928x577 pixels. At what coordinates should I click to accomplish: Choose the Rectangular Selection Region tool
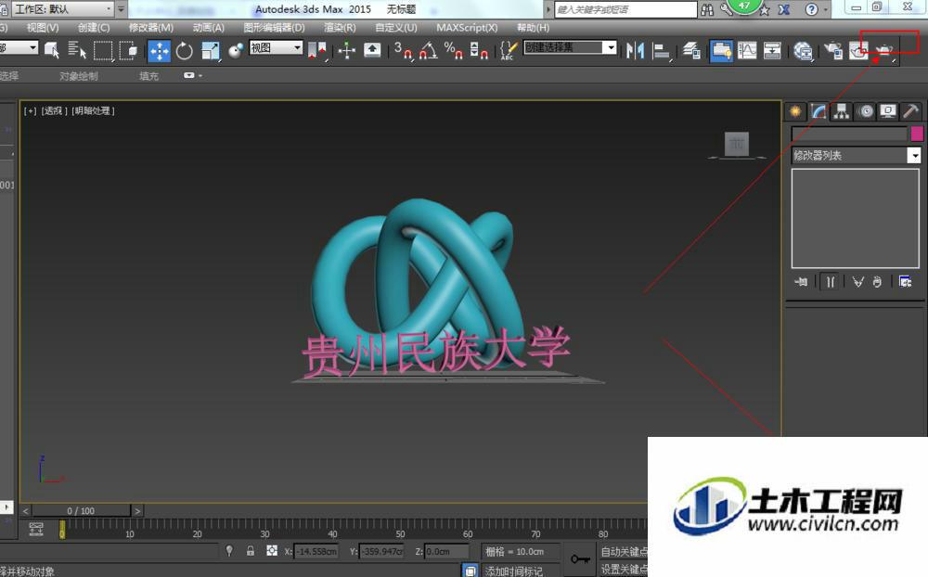click(103, 50)
